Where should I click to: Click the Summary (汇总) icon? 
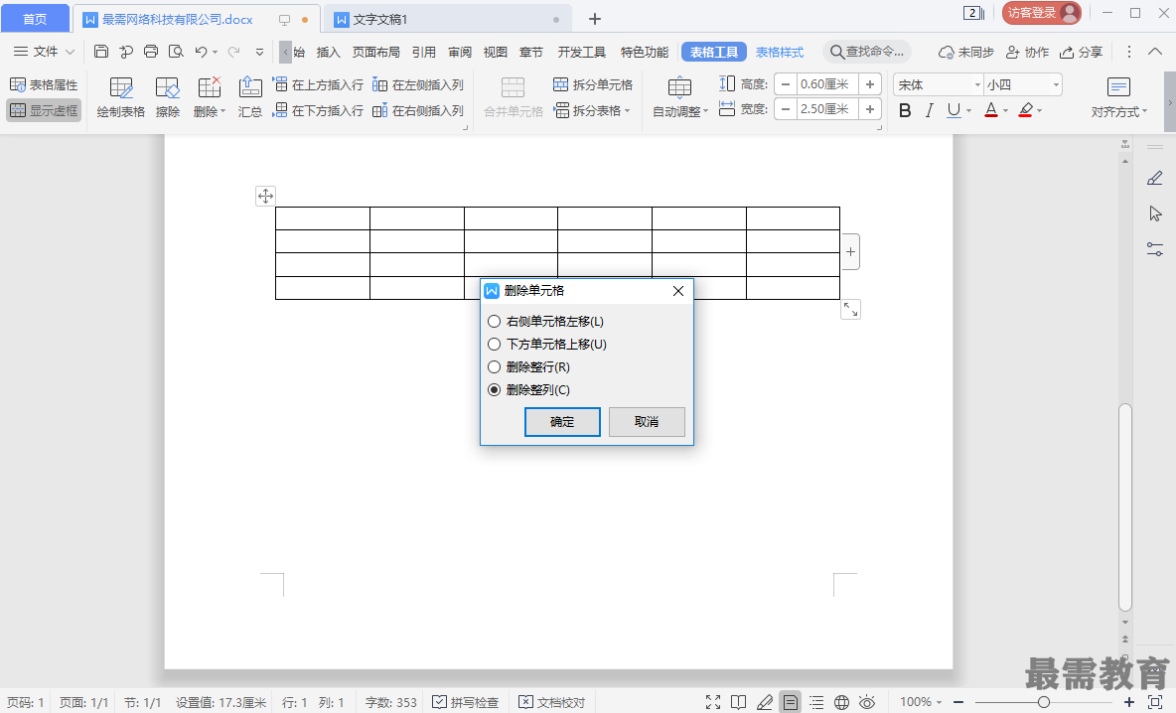249,96
